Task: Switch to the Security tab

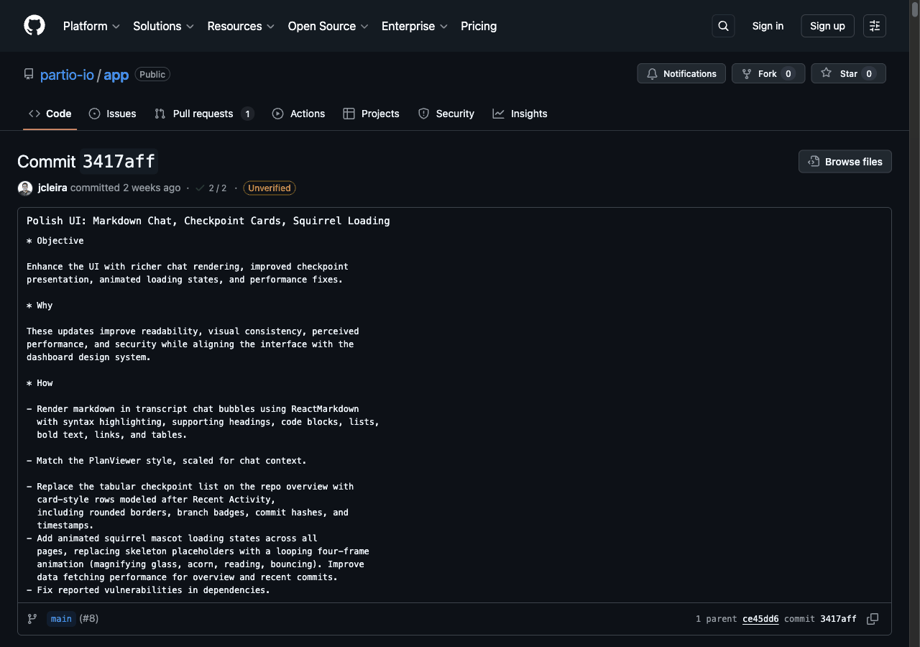Action: click(446, 114)
